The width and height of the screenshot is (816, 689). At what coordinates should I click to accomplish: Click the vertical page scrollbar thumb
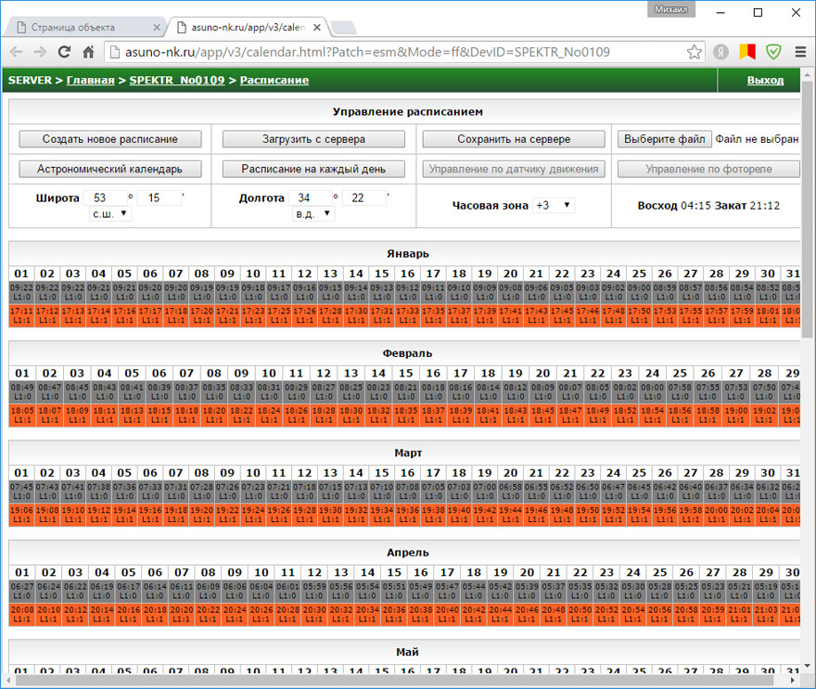point(807,208)
